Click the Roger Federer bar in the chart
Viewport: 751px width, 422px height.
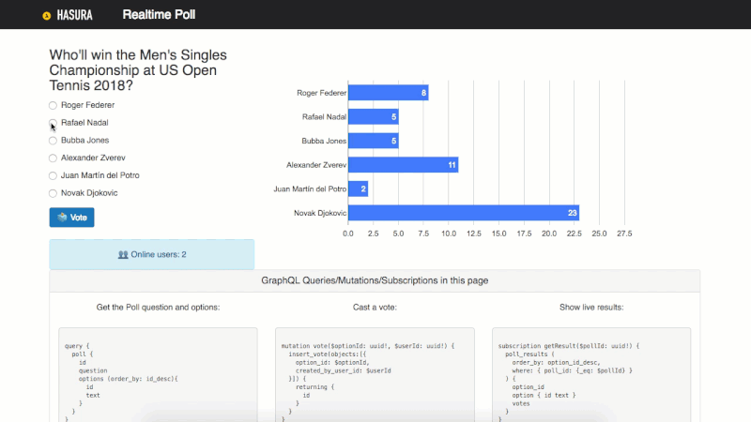point(389,93)
